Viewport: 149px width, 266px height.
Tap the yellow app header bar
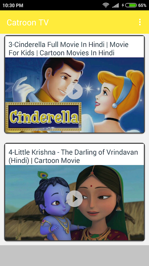point(74,22)
